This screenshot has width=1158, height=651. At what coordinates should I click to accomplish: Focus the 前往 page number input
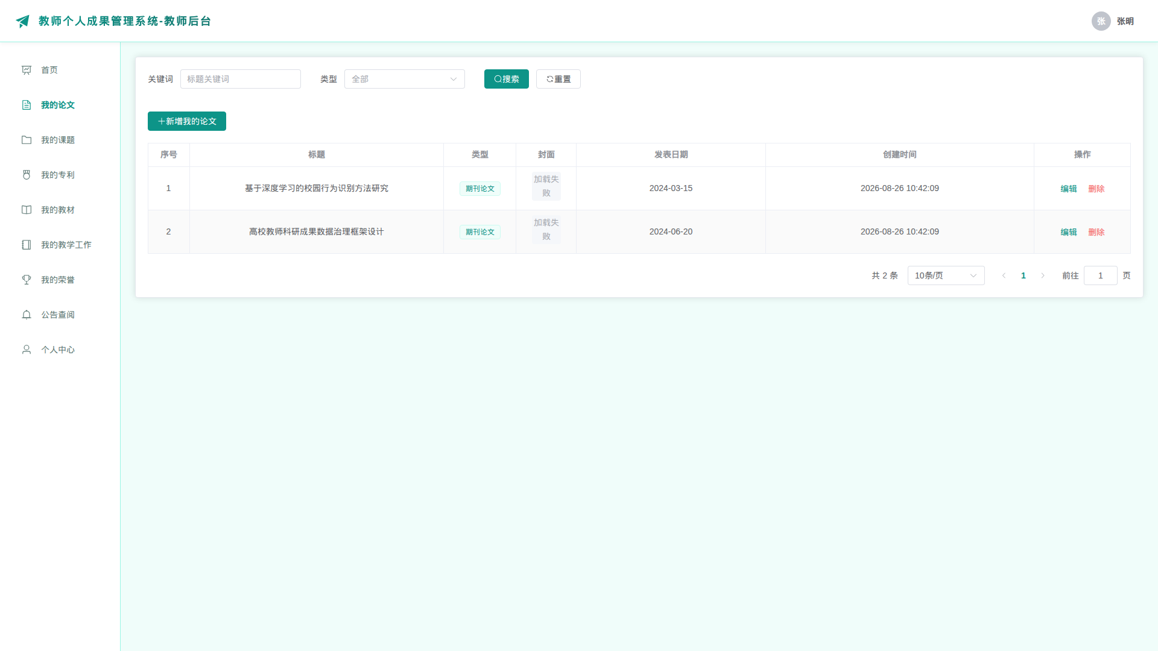1101,275
